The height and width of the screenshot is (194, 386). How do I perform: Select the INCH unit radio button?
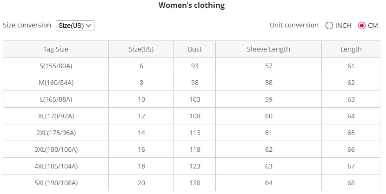[x=329, y=26]
